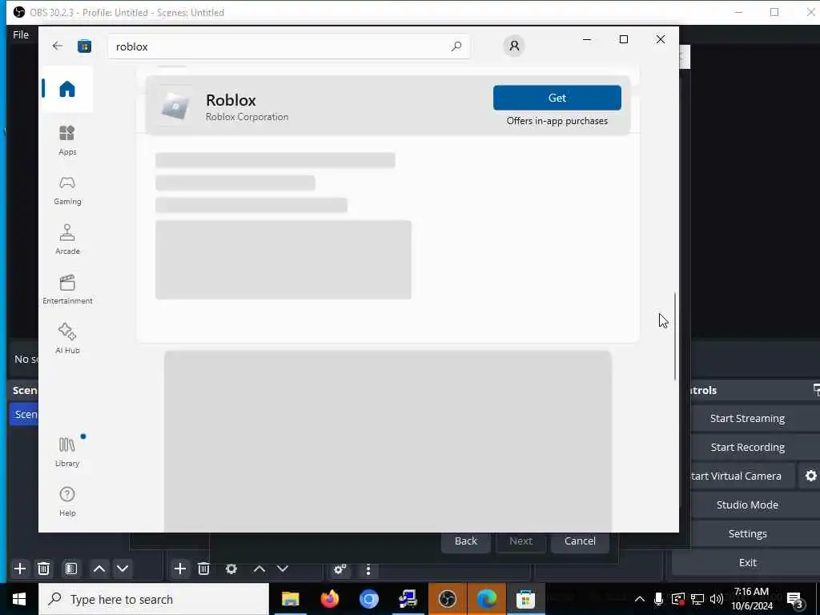Open the Arcade section in Store sidebar
The image size is (820, 615).
pos(67,239)
